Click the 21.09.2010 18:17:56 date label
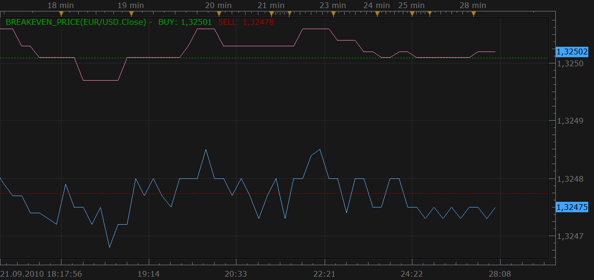594x280 pixels. tap(41, 274)
